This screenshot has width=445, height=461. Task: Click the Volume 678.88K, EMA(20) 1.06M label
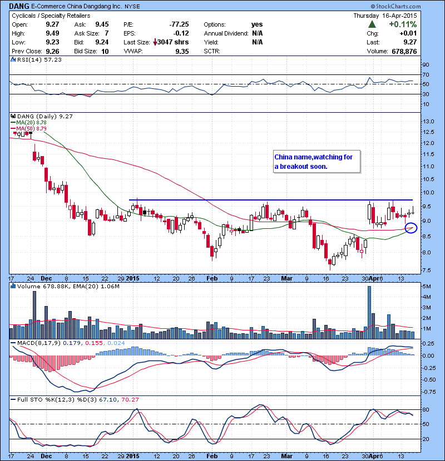pos(68,287)
